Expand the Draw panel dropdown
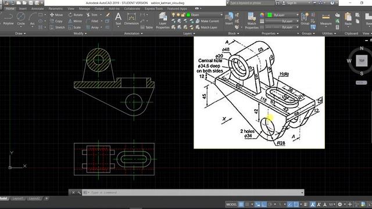The width and height of the screenshot is (372, 209). pyautogui.click(x=20, y=34)
